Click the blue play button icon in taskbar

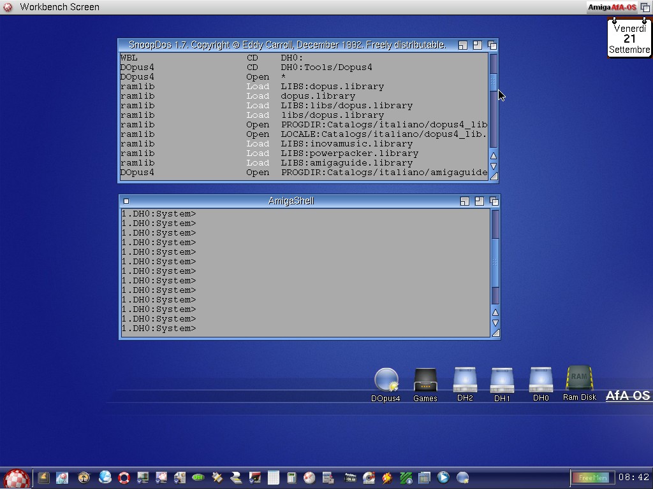click(443, 477)
